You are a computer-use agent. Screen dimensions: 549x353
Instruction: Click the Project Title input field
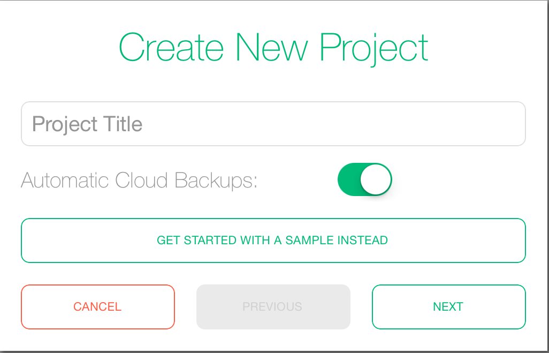coord(273,124)
